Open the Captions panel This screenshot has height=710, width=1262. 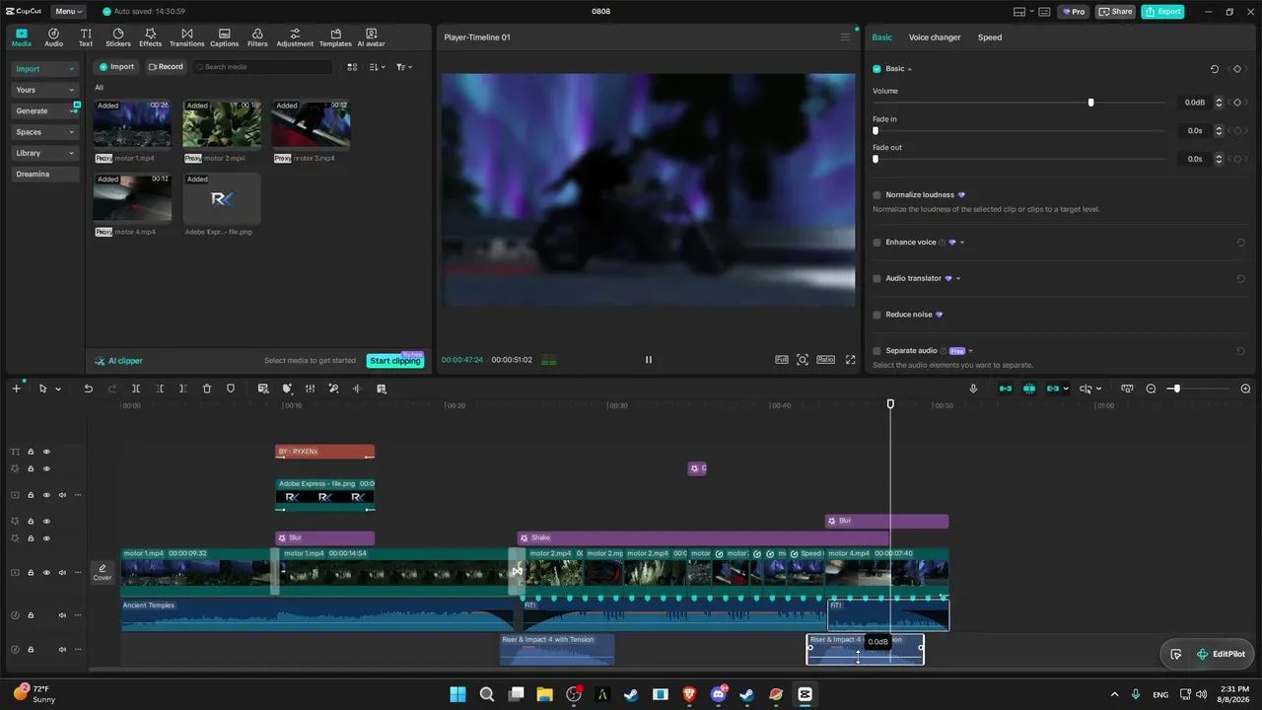[x=224, y=37]
